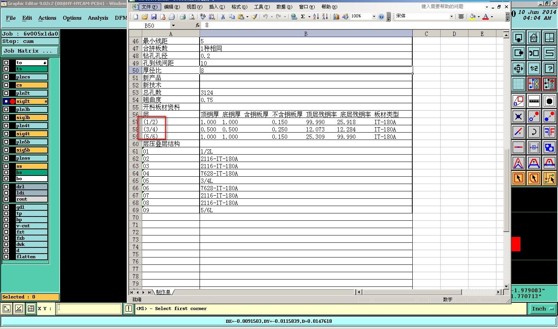Toggle checkbox for layer v-cut
558x329 pixels.
[x=6, y=226]
